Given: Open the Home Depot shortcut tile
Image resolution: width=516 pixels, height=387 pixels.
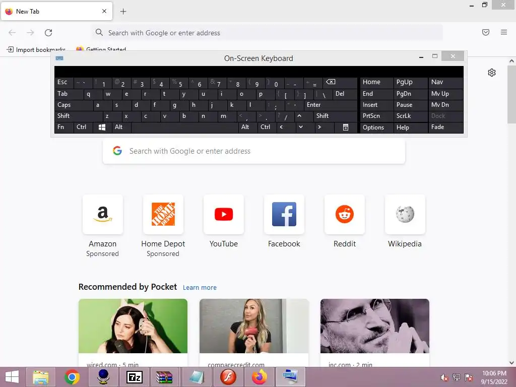Looking at the screenshot, I should (x=163, y=214).
